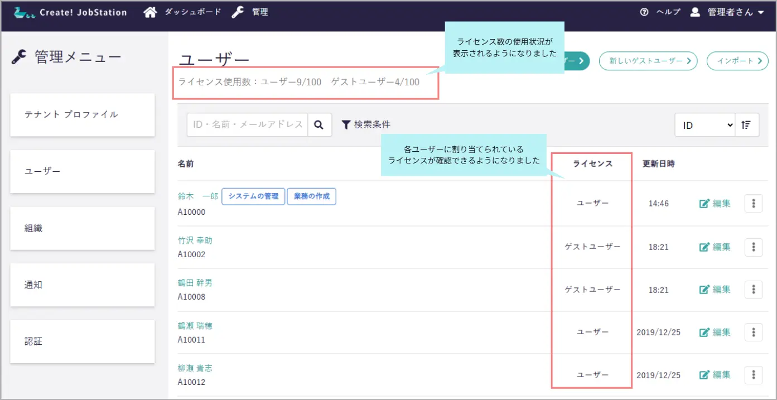Open more options for 鶴田 幹男
This screenshot has width=777, height=400.
(753, 290)
